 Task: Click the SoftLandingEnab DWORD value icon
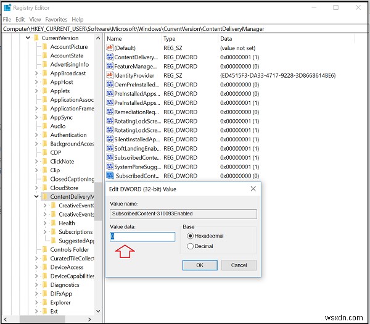(110, 148)
